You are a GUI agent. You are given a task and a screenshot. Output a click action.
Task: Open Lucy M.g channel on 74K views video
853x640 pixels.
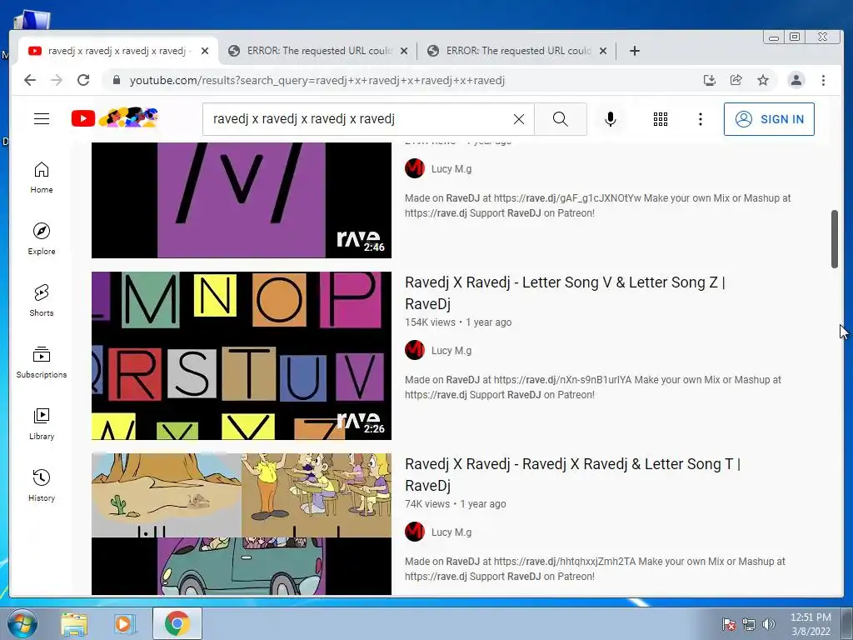click(451, 532)
